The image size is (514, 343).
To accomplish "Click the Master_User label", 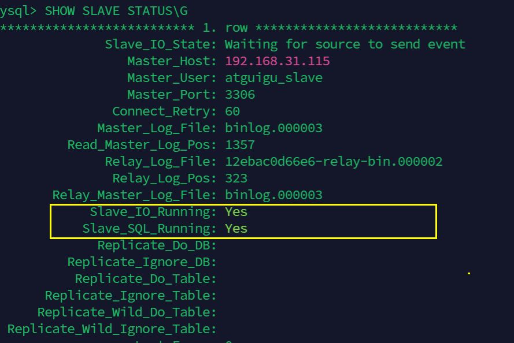I will click(x=172, y=78).
